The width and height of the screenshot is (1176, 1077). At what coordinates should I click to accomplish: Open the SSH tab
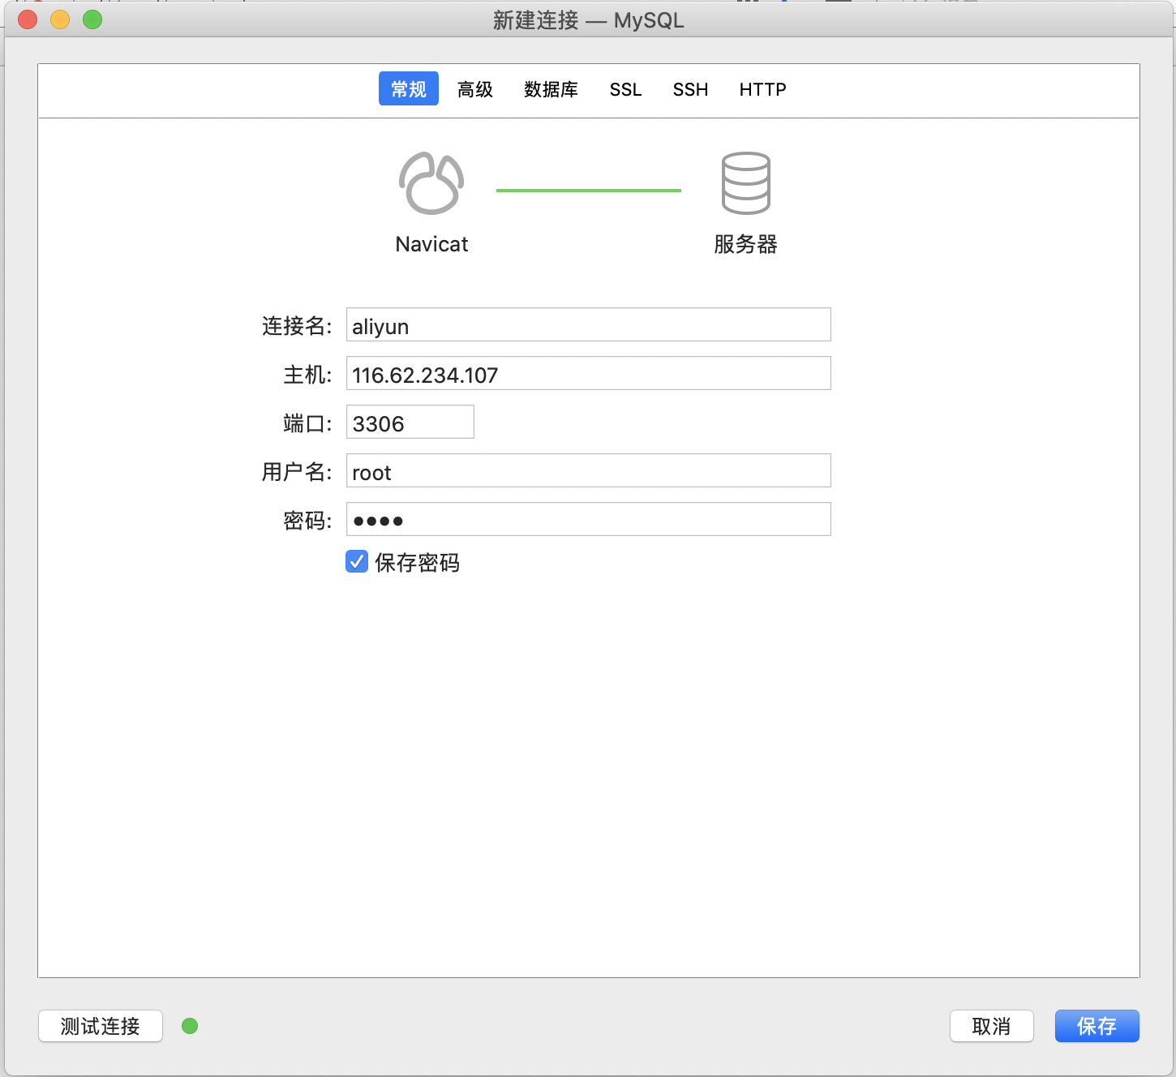pyautogui.click(x=689, y=89)
